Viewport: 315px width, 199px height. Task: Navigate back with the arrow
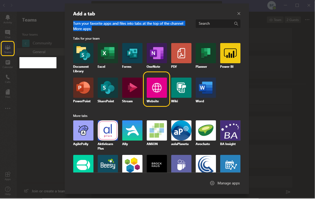[4, 5]
